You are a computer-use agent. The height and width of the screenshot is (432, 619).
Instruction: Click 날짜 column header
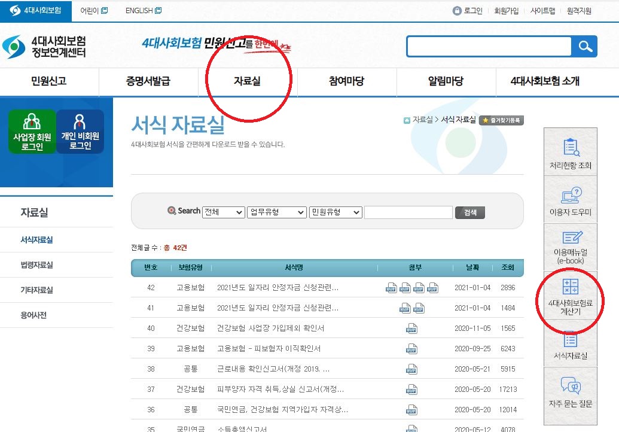(472, 267)
